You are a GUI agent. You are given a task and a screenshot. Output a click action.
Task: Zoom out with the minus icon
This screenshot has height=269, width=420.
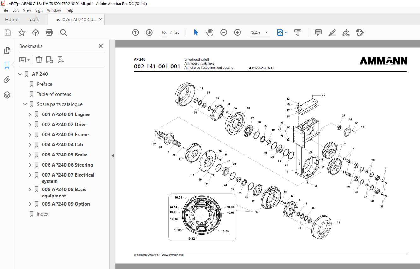[x=224, y=32]
